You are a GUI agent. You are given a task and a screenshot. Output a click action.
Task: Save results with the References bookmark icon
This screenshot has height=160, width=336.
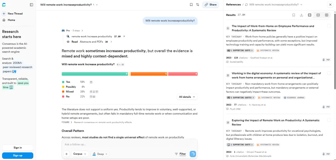click(294, 15)
